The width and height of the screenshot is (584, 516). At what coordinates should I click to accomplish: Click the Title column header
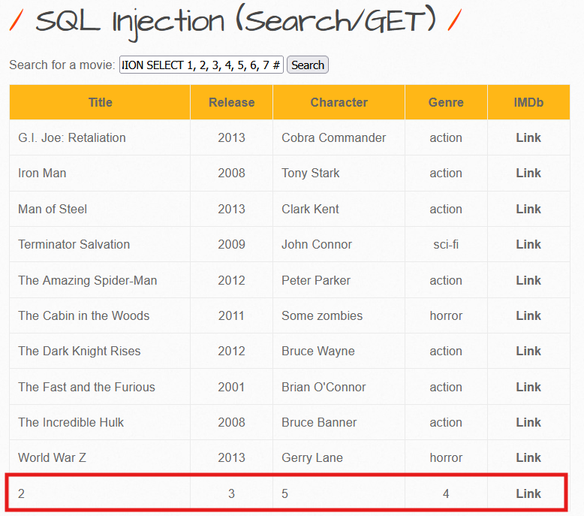(x=100, y=102)
